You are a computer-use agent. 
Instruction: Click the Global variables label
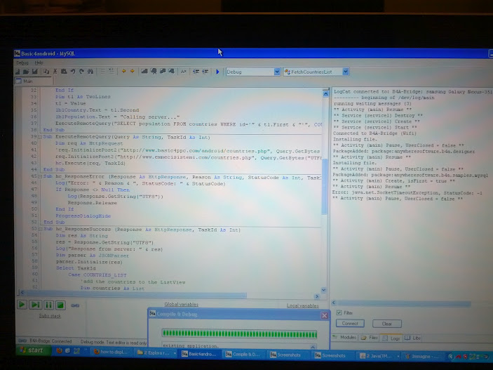(x=182, y=304)
